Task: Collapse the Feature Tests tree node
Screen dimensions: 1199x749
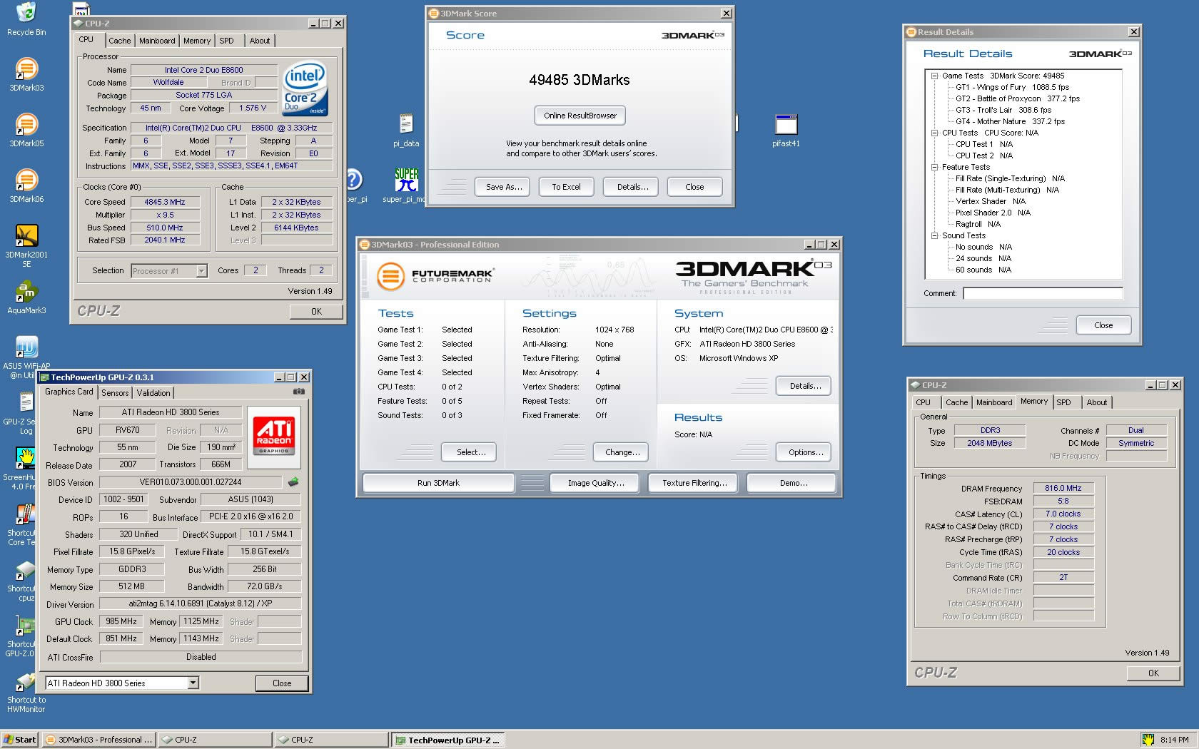Action: (x=934, y=167)
